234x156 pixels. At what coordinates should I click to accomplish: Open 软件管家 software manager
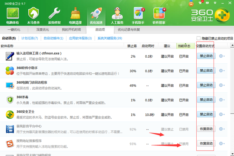pyautogui.click(x=159, y=16)
